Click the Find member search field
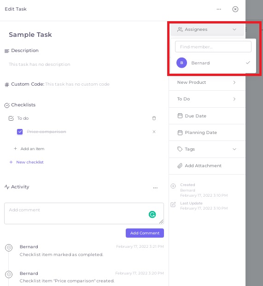This screenshot has width=263, height=286. coord(213,47)
